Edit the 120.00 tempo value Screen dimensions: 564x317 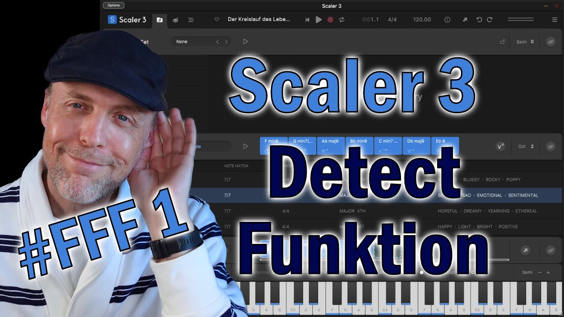tap(422, 20)
